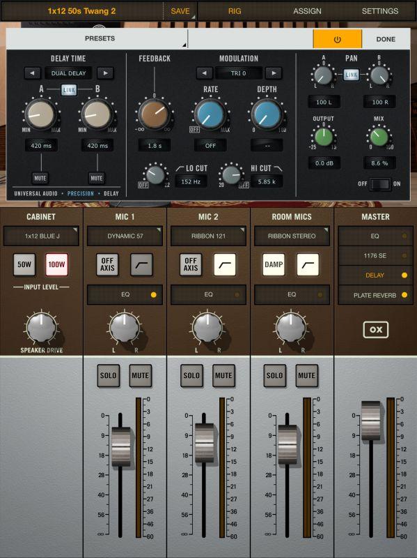
Task: Click the Room Mics volume fader
Action: pos(287,444)
